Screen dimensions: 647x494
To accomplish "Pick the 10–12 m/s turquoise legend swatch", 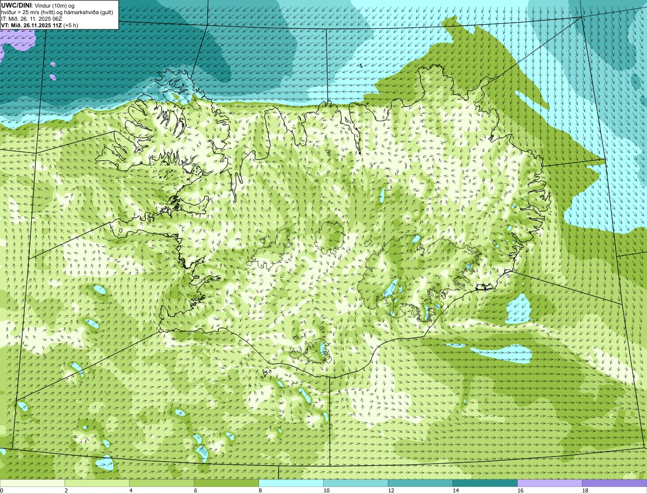I will coord(356,483).
